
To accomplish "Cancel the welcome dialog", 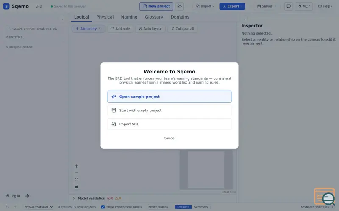I will click(x=169, y=138).
